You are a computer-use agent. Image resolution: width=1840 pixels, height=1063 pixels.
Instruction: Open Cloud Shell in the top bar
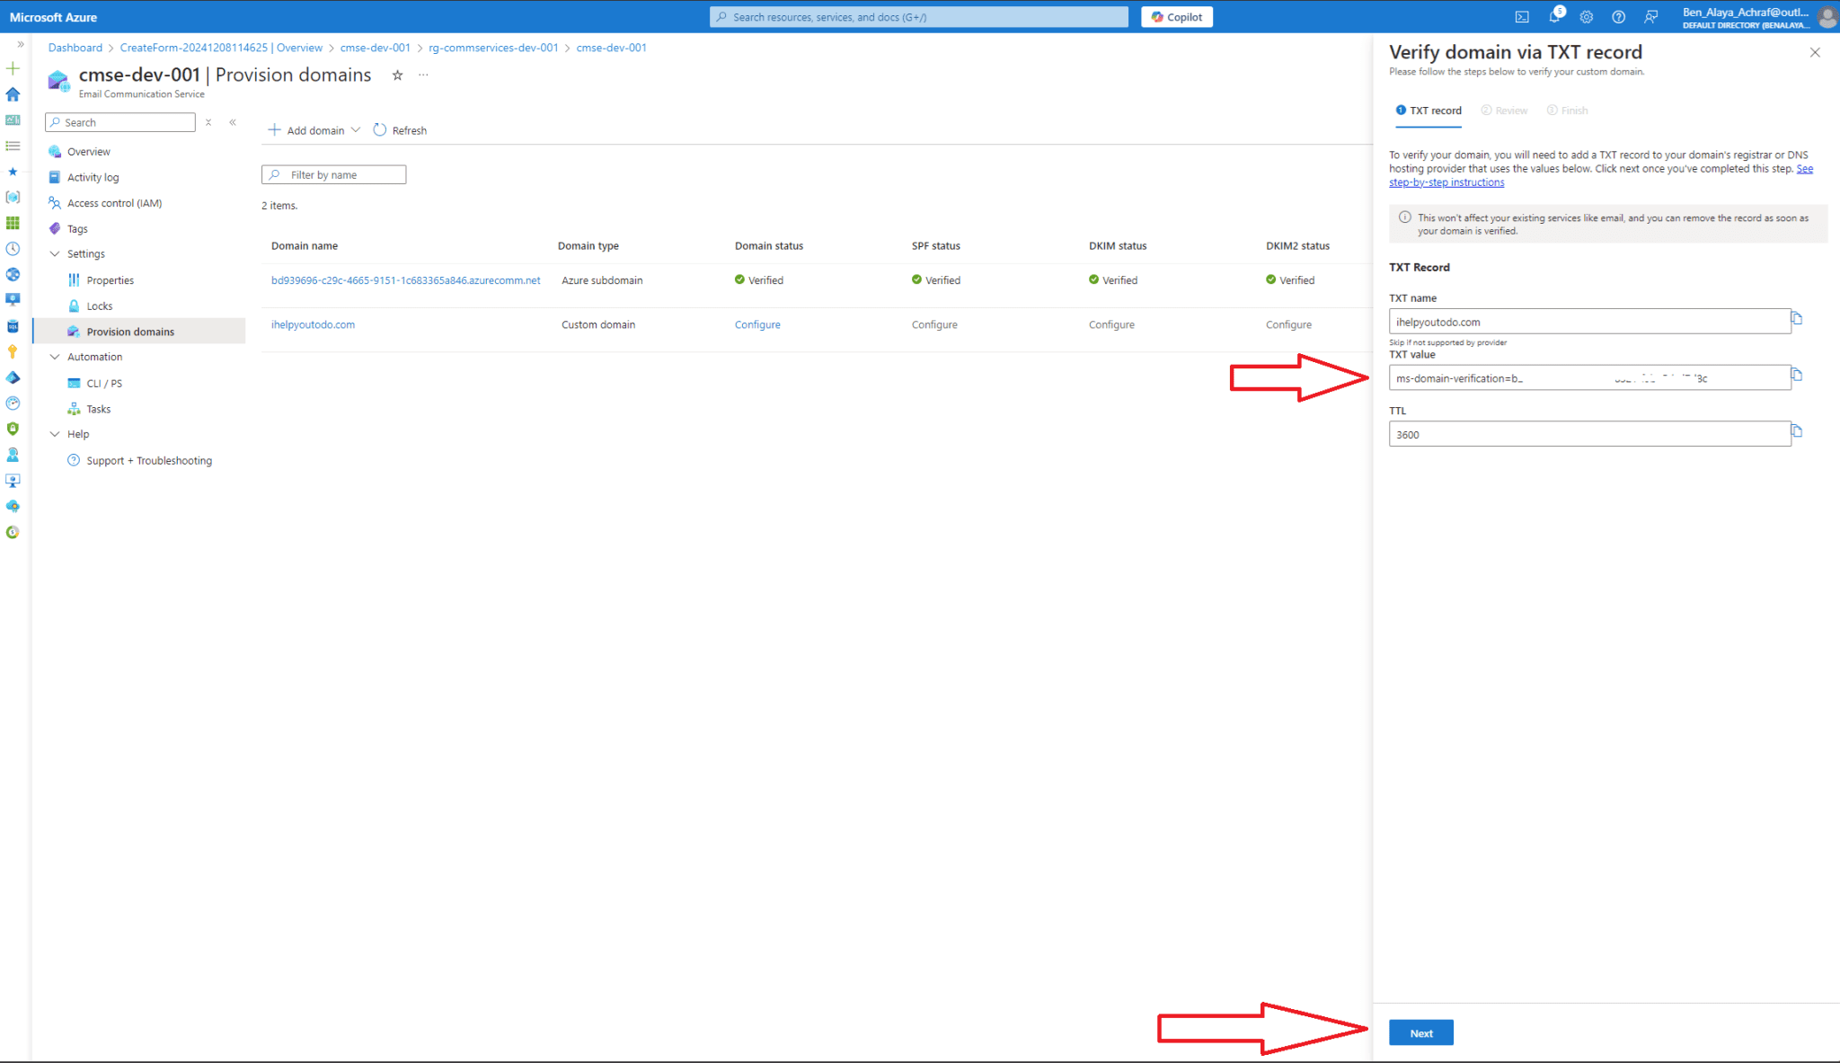(1522, 16)
